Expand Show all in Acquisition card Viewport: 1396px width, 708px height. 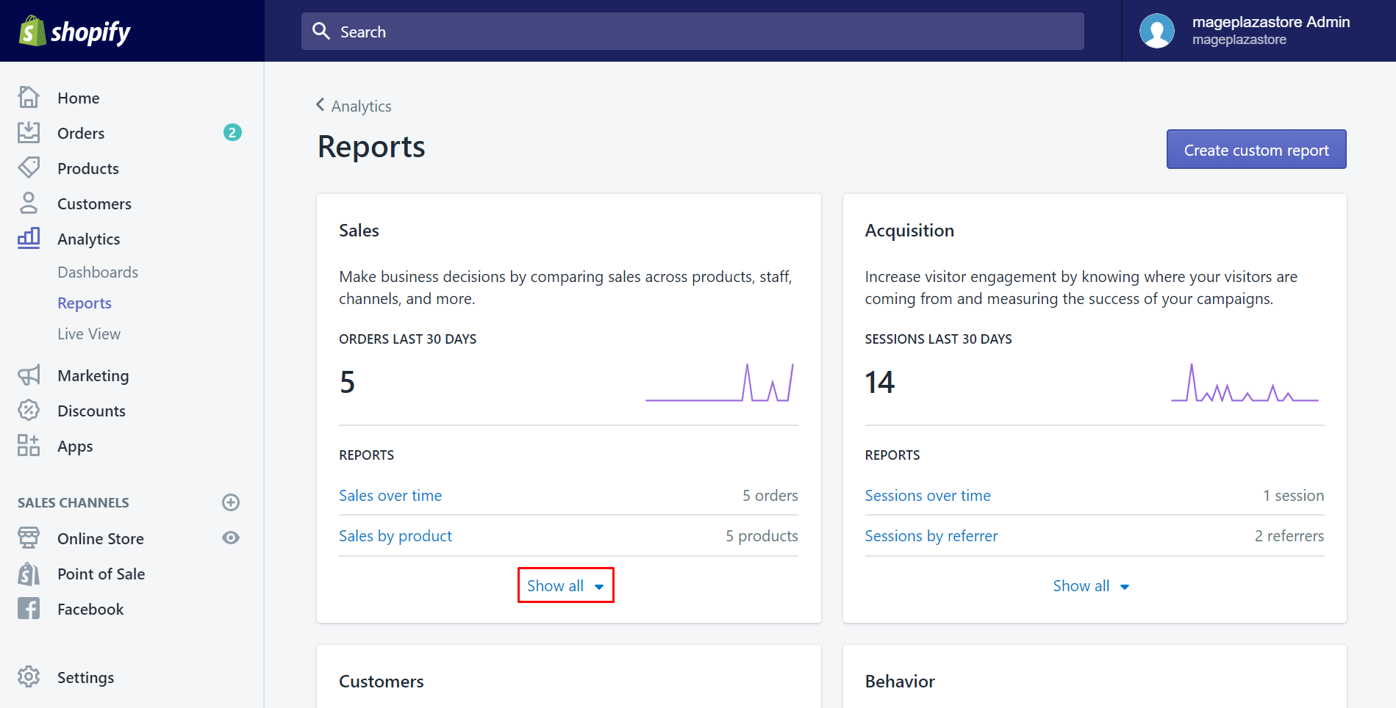pyautogui.click(x=1091, y=585)
